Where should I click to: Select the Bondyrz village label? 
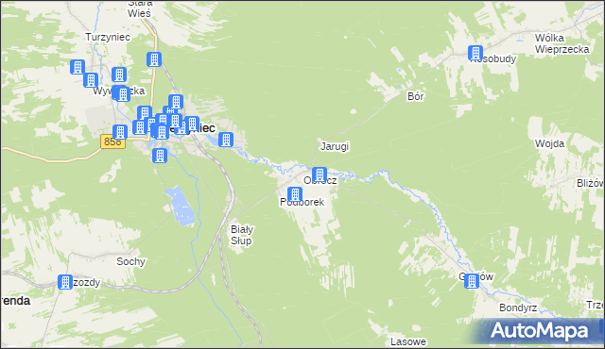click(x=518, y=307)
